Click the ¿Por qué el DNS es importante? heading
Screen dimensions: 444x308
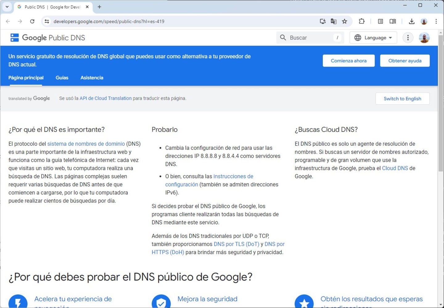[x=57, y=130]
